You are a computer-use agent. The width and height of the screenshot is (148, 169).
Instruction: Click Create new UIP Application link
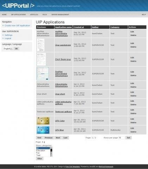pyautogui.click(x=17, y=25)
